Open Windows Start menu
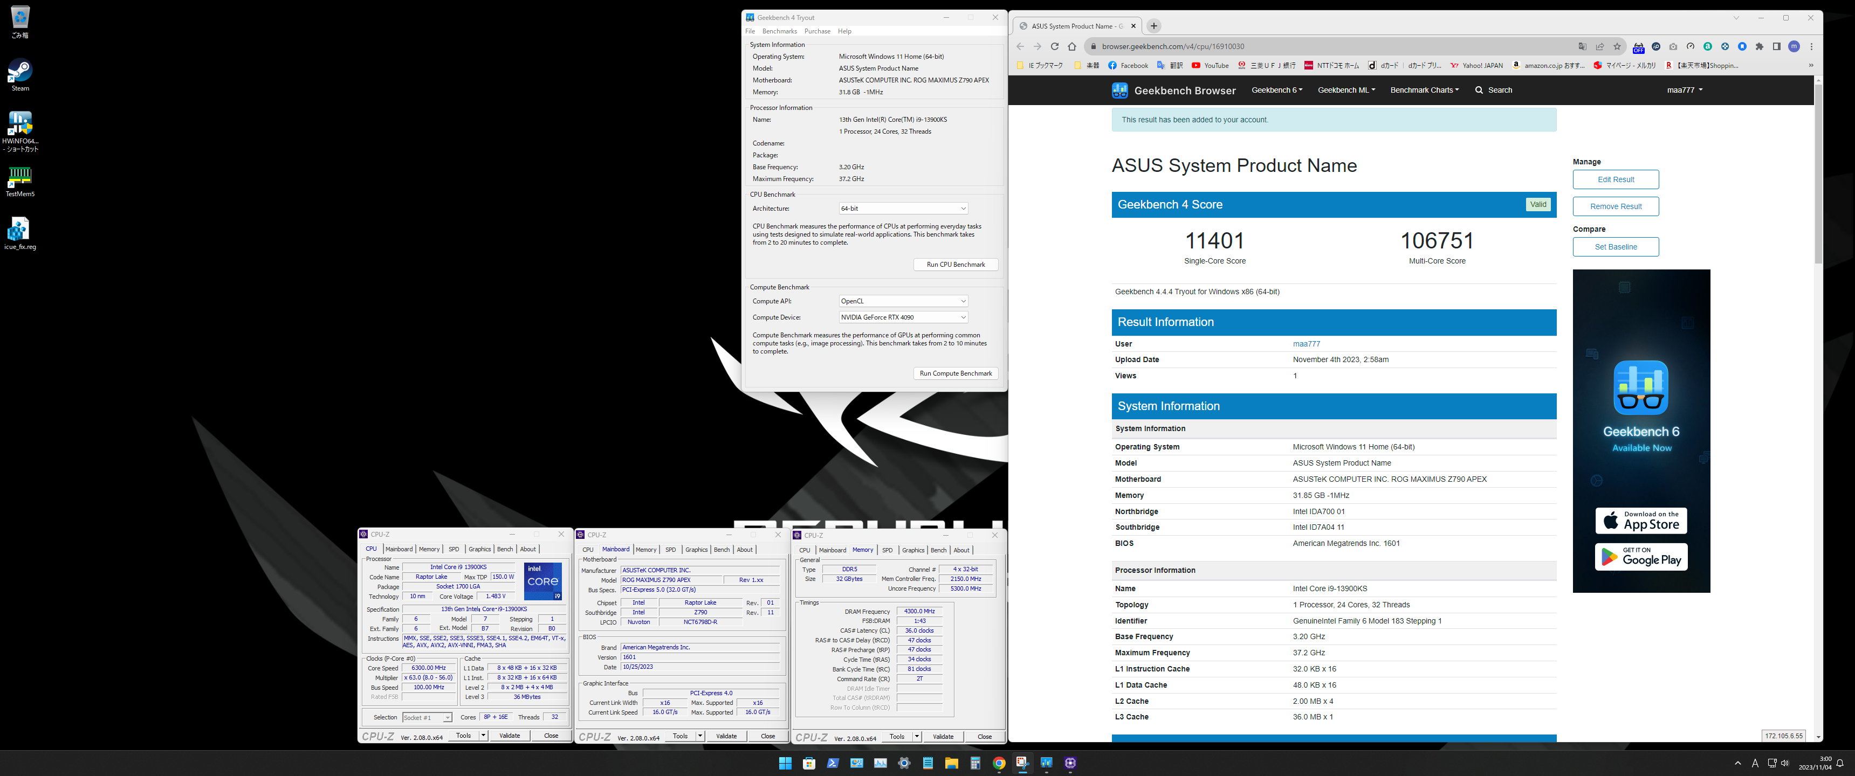 tap(785, 763)
